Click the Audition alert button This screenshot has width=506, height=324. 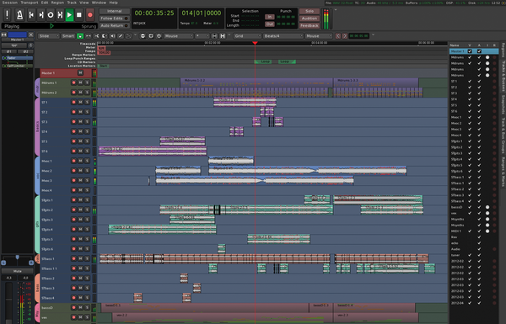[x=310, y=19]
